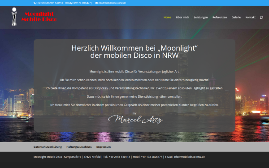Click the Moonlight Mobile Disco logo
Viewport: 269px width, 168px height.
[x=34, y=17]
